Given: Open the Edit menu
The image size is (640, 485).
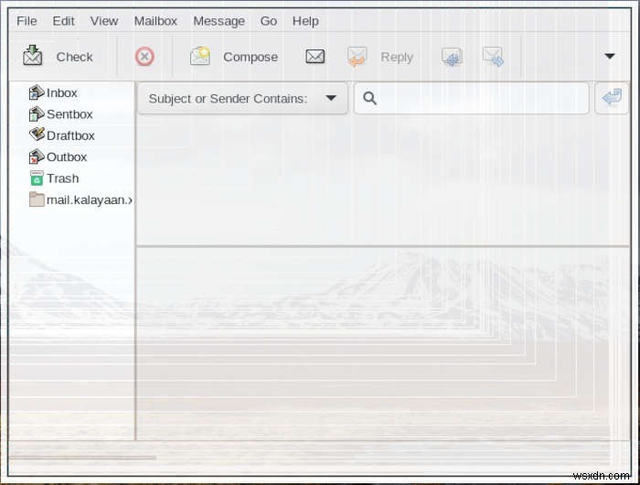Looking at the screenshot, I should (x=63, y=21).
